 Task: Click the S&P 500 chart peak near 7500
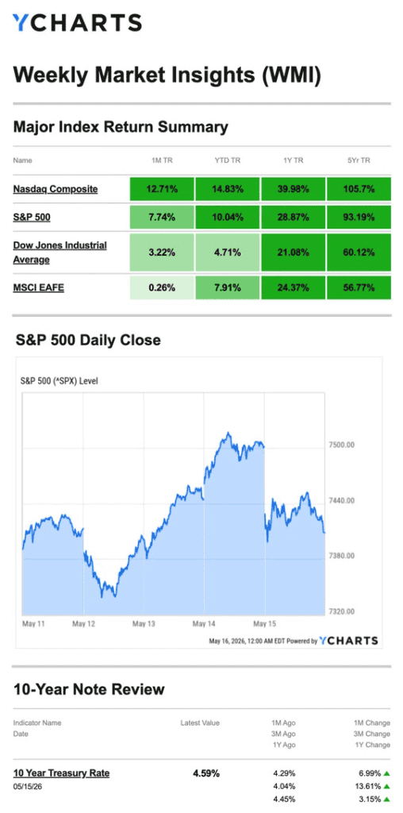tap(228, 433)
